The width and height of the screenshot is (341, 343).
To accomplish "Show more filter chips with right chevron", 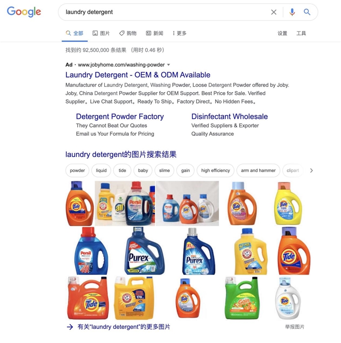I will click(x=311, y=170).
